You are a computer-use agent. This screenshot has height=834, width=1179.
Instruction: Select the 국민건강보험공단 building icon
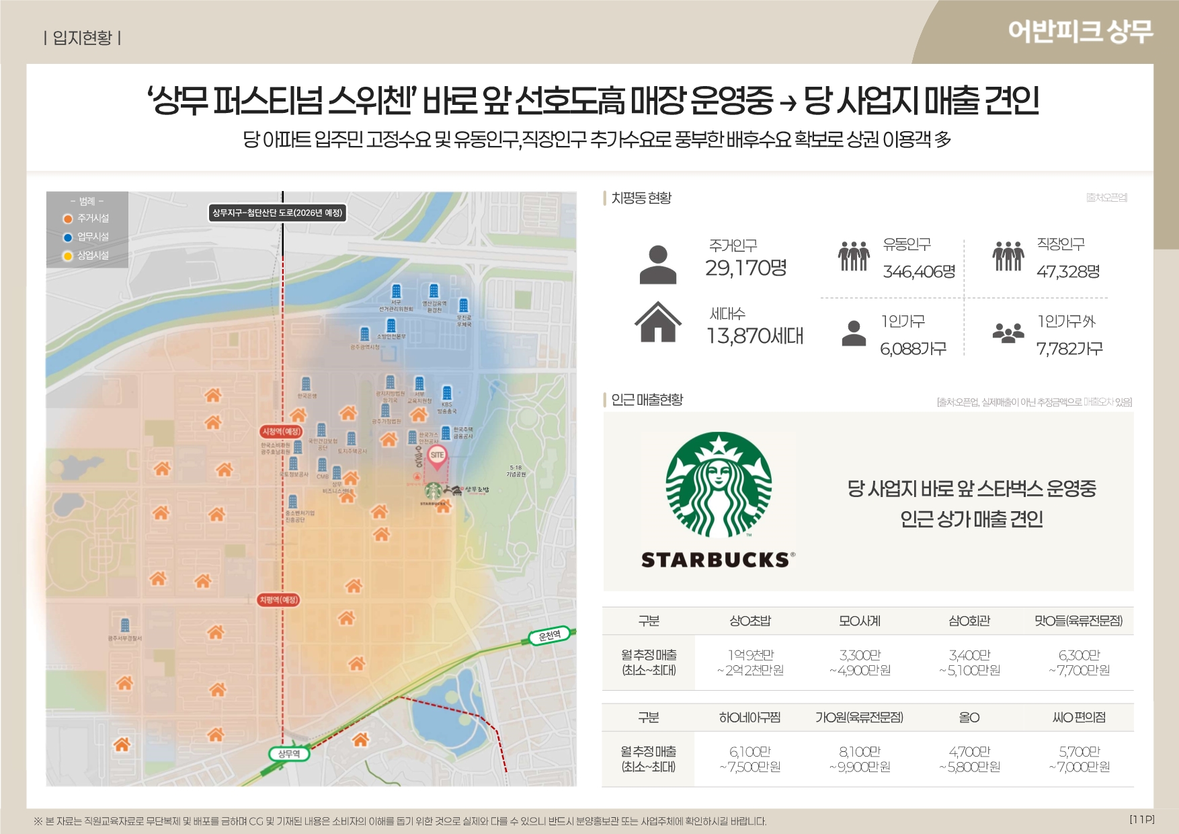321,430
